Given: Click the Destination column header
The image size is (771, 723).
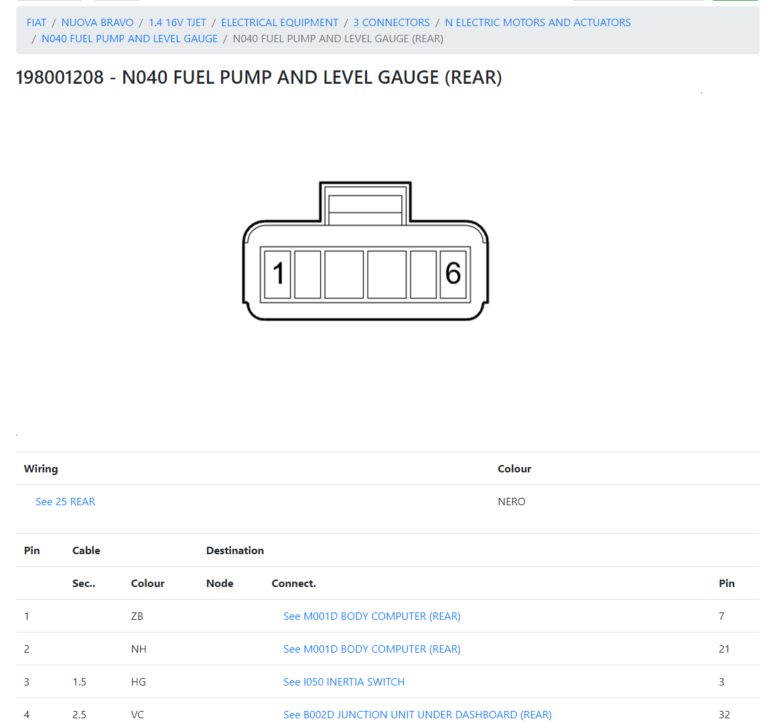Looking at the screenshot, I should [234, 551].
